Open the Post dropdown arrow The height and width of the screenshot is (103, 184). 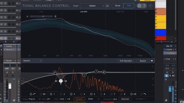coord(173,59)
